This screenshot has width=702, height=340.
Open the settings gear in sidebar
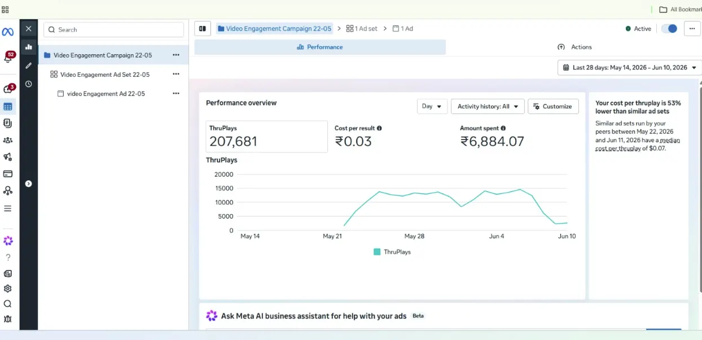[8, 289]
